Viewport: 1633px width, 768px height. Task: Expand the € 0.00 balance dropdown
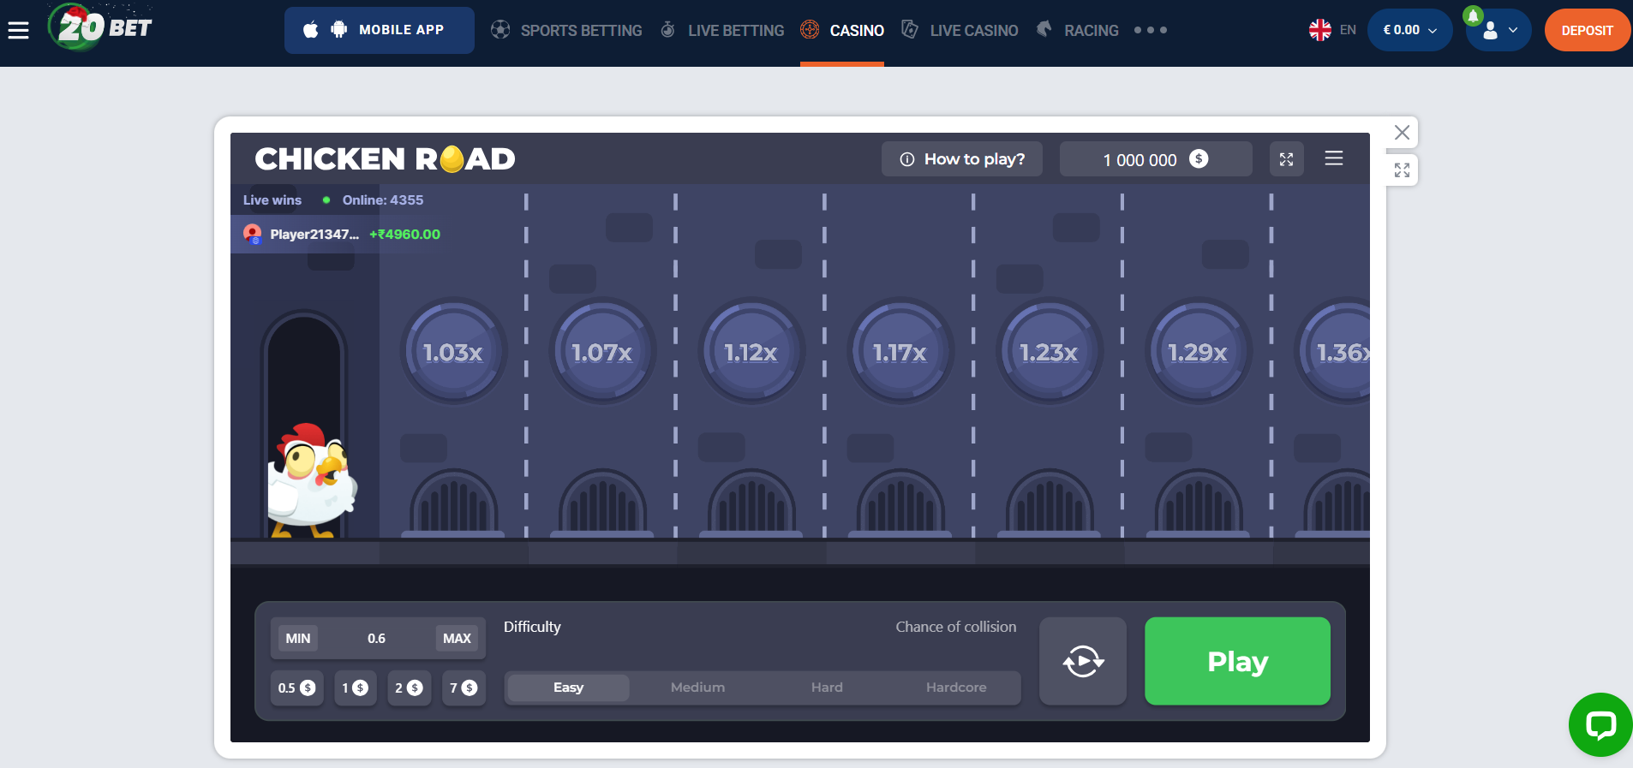click(x=1409, y=30)
